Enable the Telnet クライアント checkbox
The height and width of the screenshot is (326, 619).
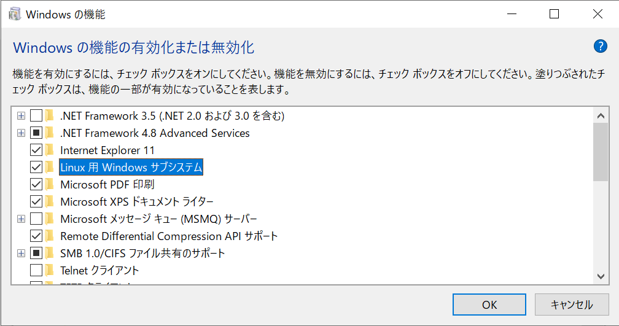tap(36, 270)
